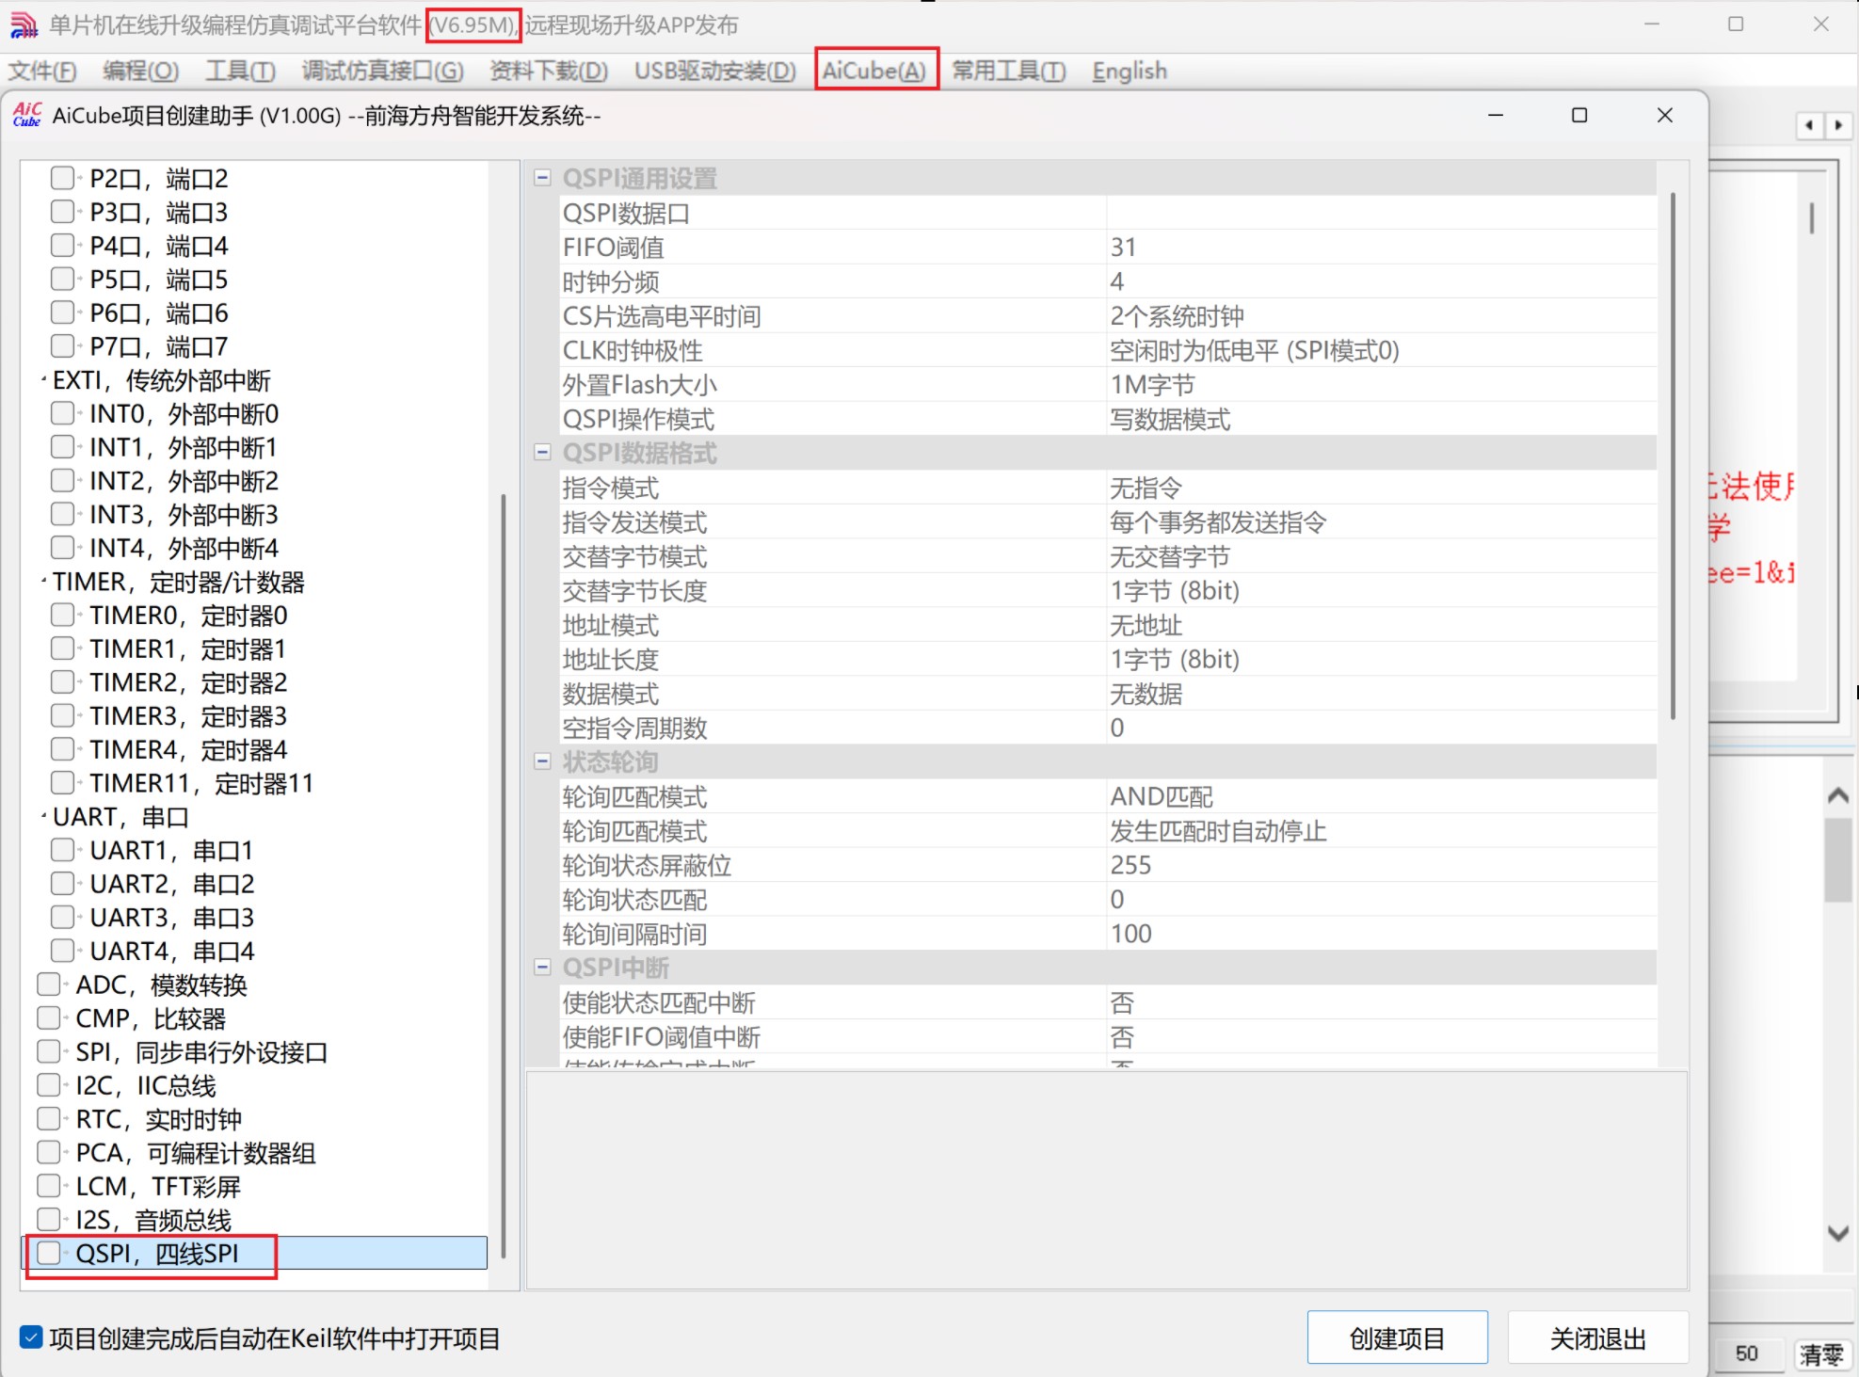The width and height of the screenshot is (1859, 1377).
Task: Collapse the QSPI数据格式 property group
Action: click(542, 453)
